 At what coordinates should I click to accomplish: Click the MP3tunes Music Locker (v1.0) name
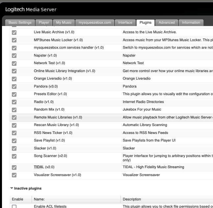pyautogui.click(x=58, y=40)
